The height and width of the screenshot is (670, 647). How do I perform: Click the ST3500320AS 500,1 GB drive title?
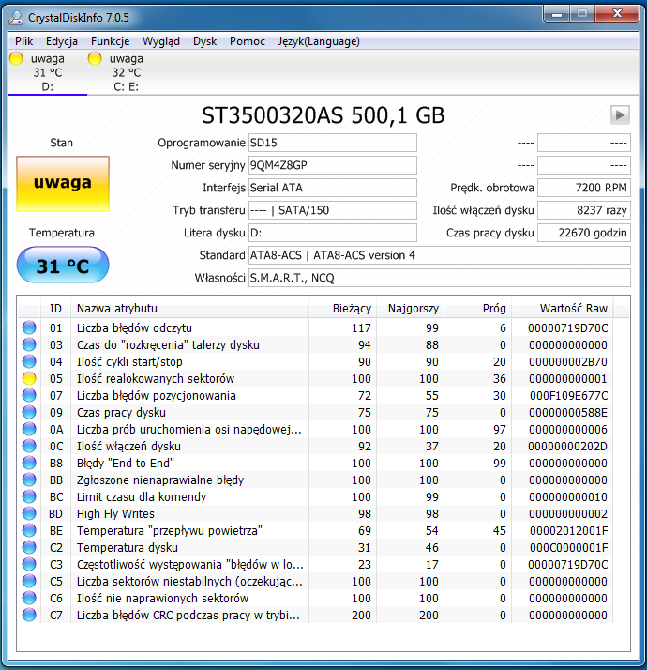(323, 115)
